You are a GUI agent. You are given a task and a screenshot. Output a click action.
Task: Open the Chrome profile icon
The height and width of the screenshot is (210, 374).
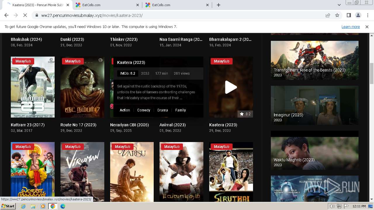(x=358, y=15)
